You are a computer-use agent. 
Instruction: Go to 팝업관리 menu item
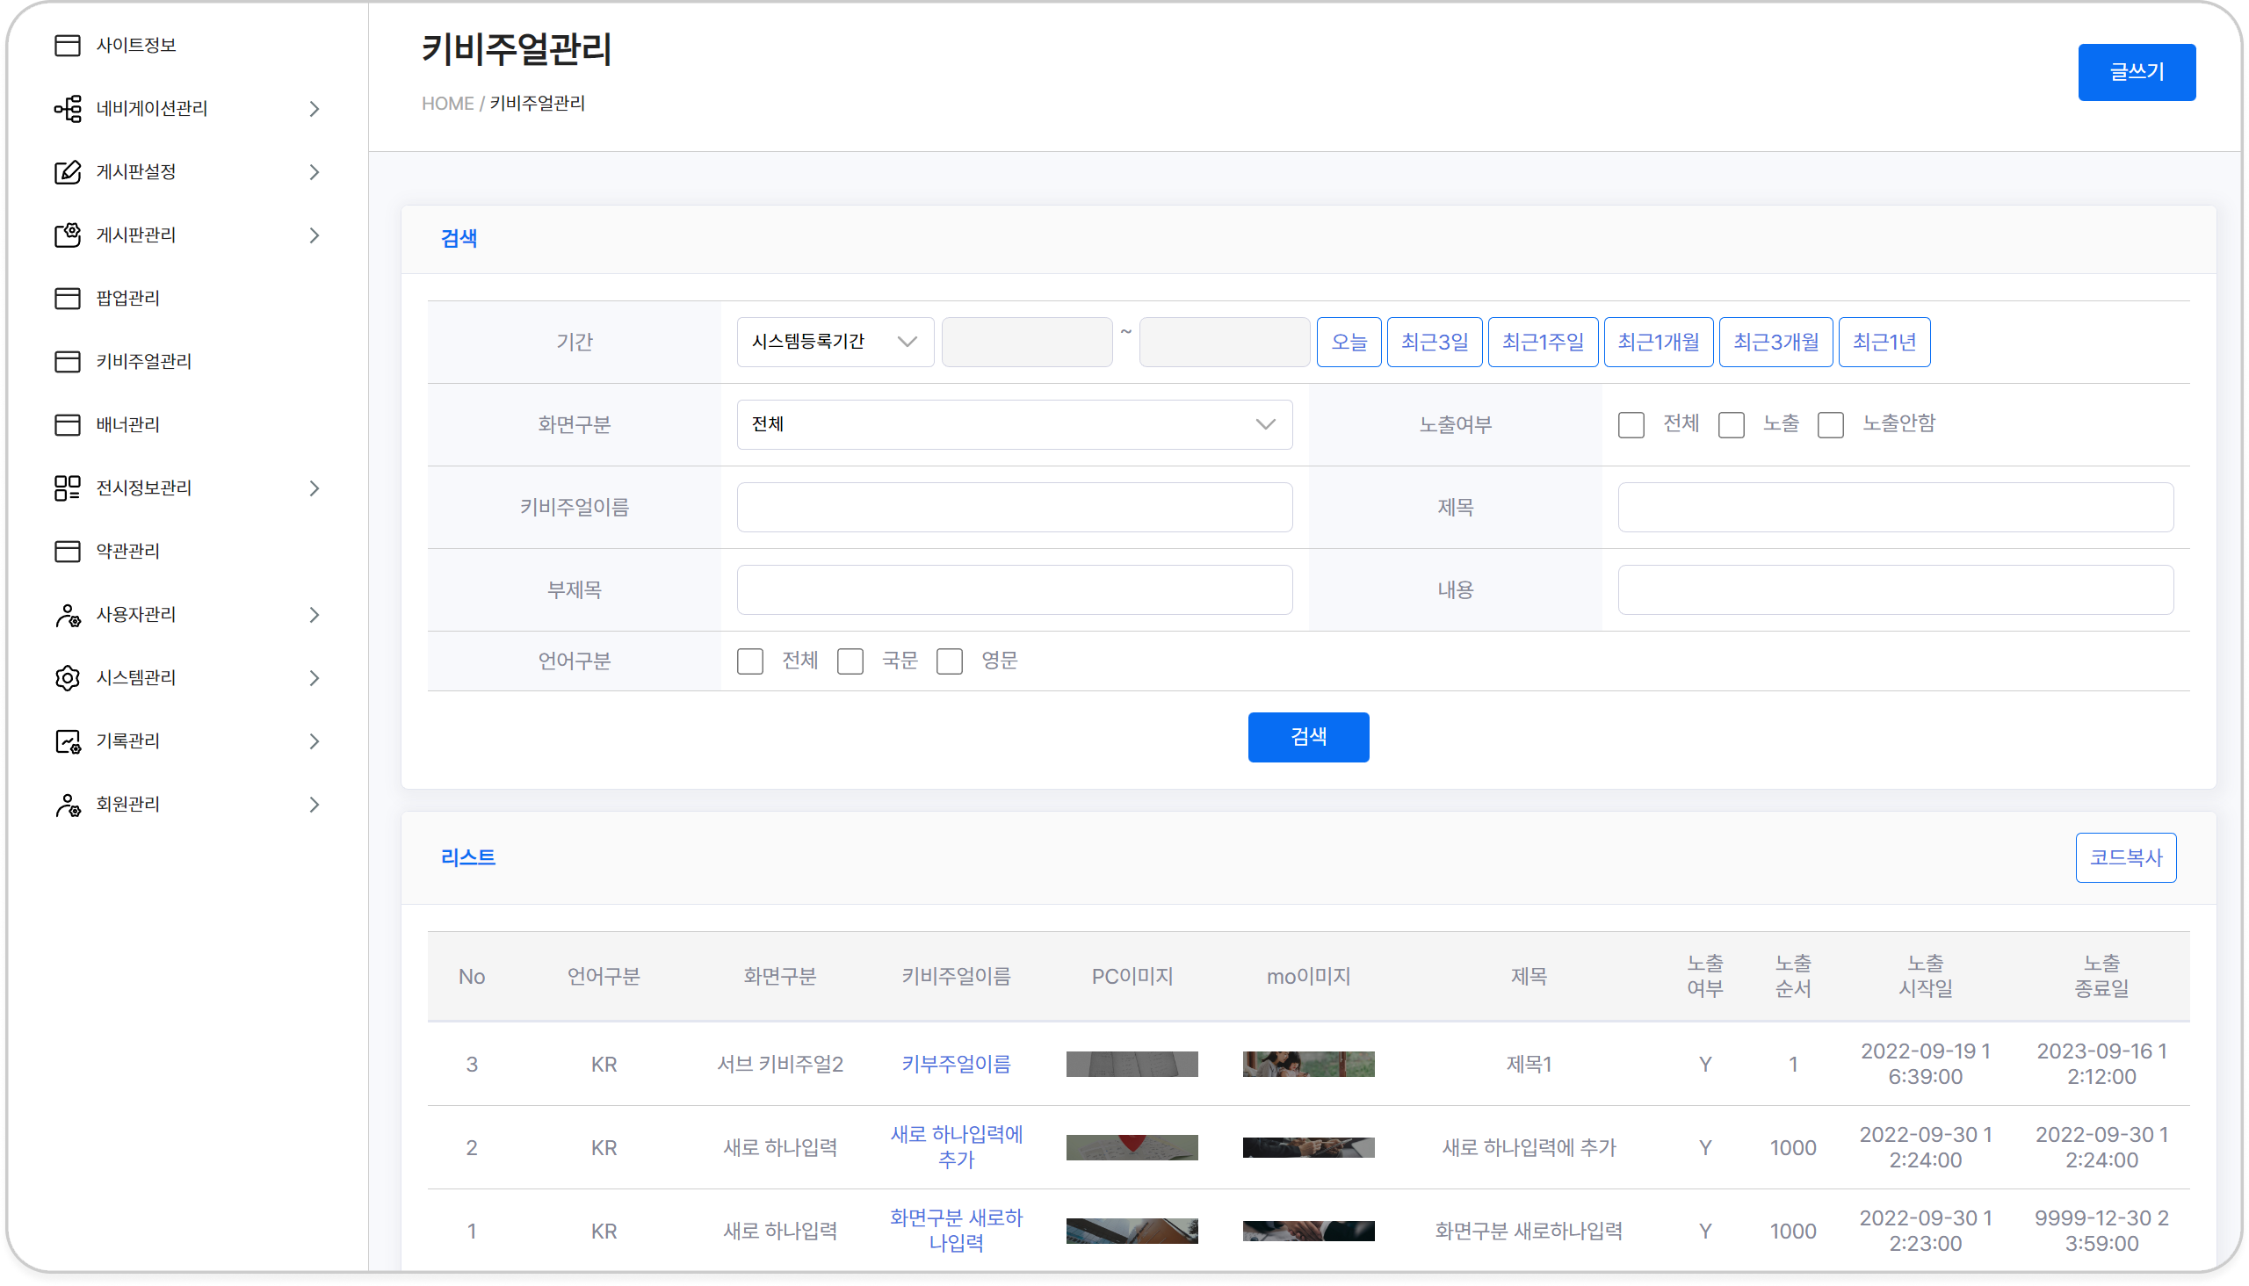pyautogui.click(x=128, y=299)
